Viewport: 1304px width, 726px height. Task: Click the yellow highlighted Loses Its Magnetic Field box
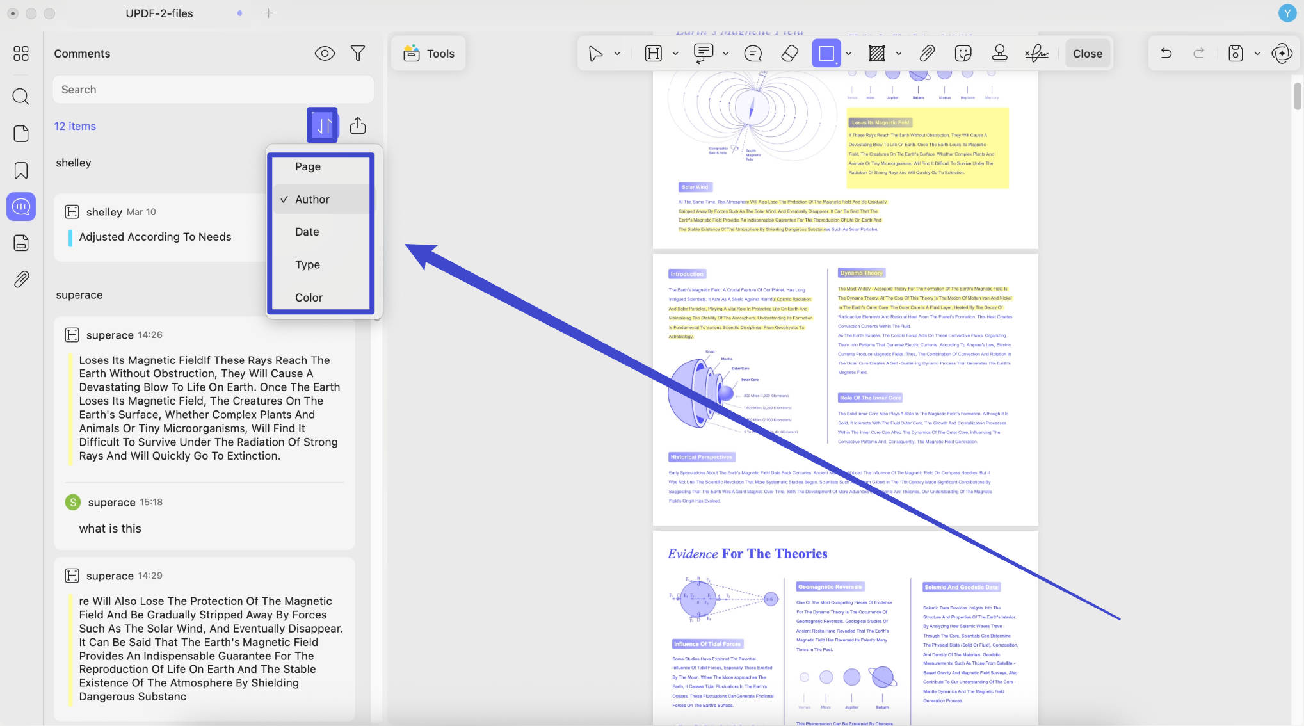click(927, 149)
